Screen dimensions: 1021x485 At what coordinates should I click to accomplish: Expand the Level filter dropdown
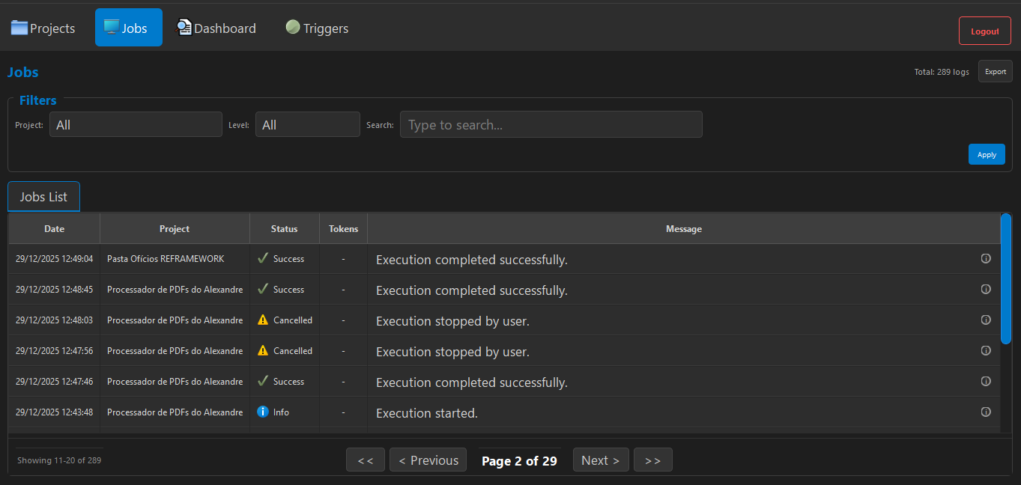(x=307, y=125)
